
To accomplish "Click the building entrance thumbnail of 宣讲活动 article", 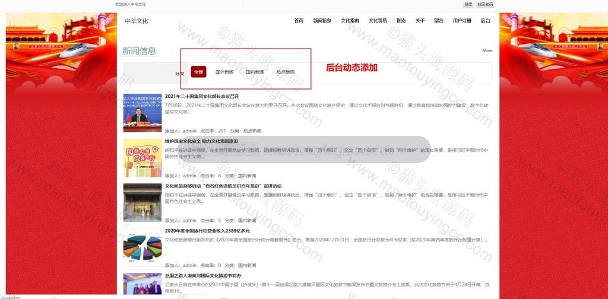I will pos(142,202).
